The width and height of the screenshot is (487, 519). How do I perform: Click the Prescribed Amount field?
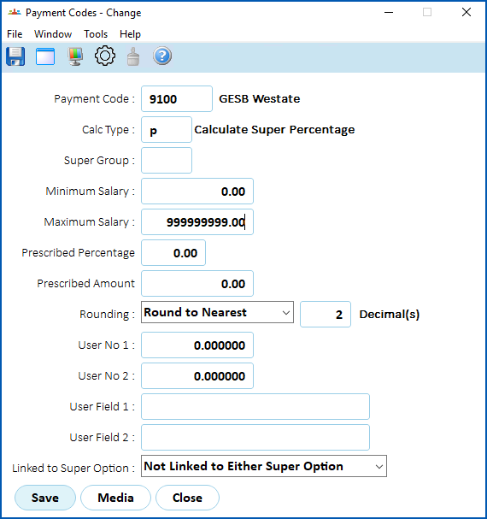click(x=197, y=283)
